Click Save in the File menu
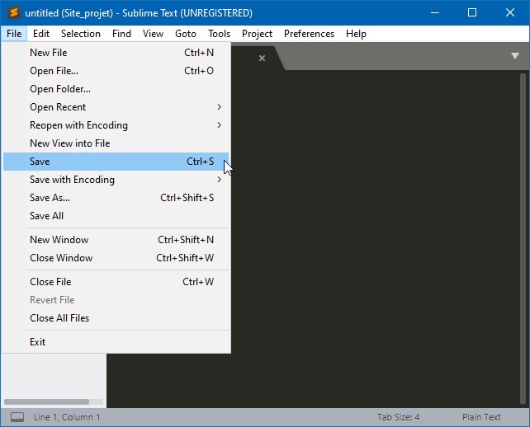The height and width of the screenshot is (427, 530). click(x=116, y=162)
